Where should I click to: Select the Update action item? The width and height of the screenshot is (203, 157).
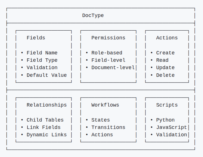coord(165,67)
